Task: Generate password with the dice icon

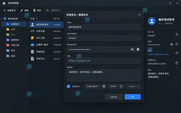Action: pos(138,49)
